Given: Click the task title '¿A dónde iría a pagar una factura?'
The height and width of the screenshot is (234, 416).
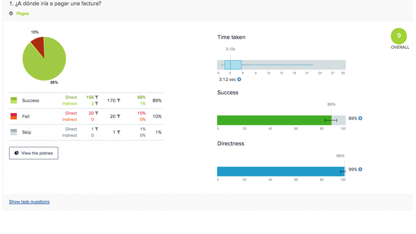Looking at the screenshot, I should pos(58,4).
